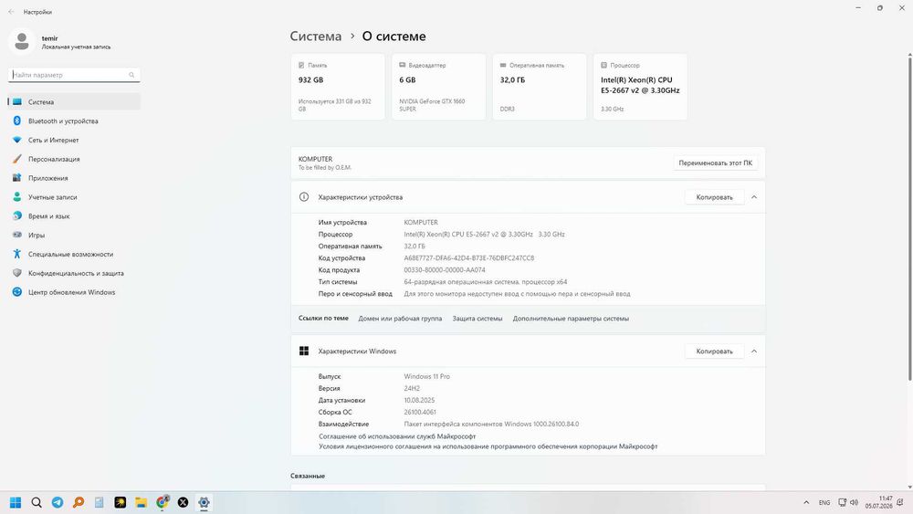
Task: Open the Видеоадаптер 6 GB card
Action: [x=438, y=87]
